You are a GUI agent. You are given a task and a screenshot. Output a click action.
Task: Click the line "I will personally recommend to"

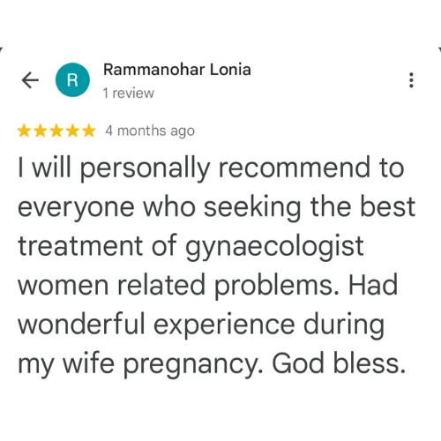click(x=211, y=169)
